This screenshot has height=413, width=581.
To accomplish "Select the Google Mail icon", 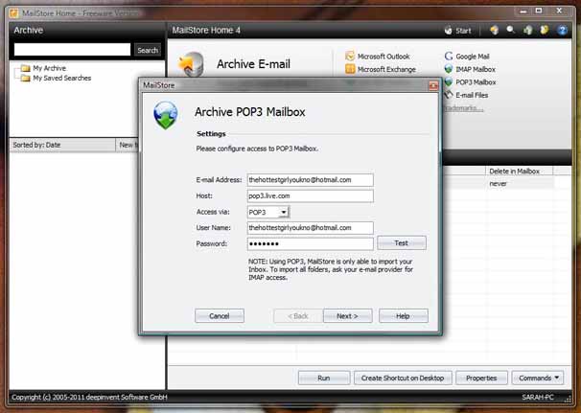I will point(449,56).
